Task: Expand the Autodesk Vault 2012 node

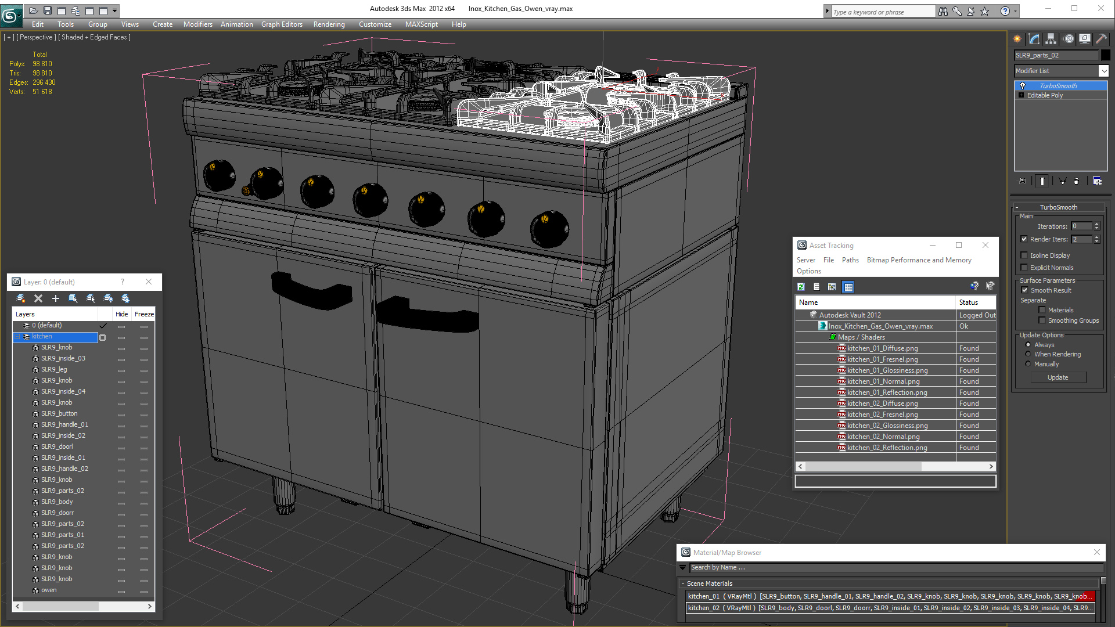Action: 802,315
